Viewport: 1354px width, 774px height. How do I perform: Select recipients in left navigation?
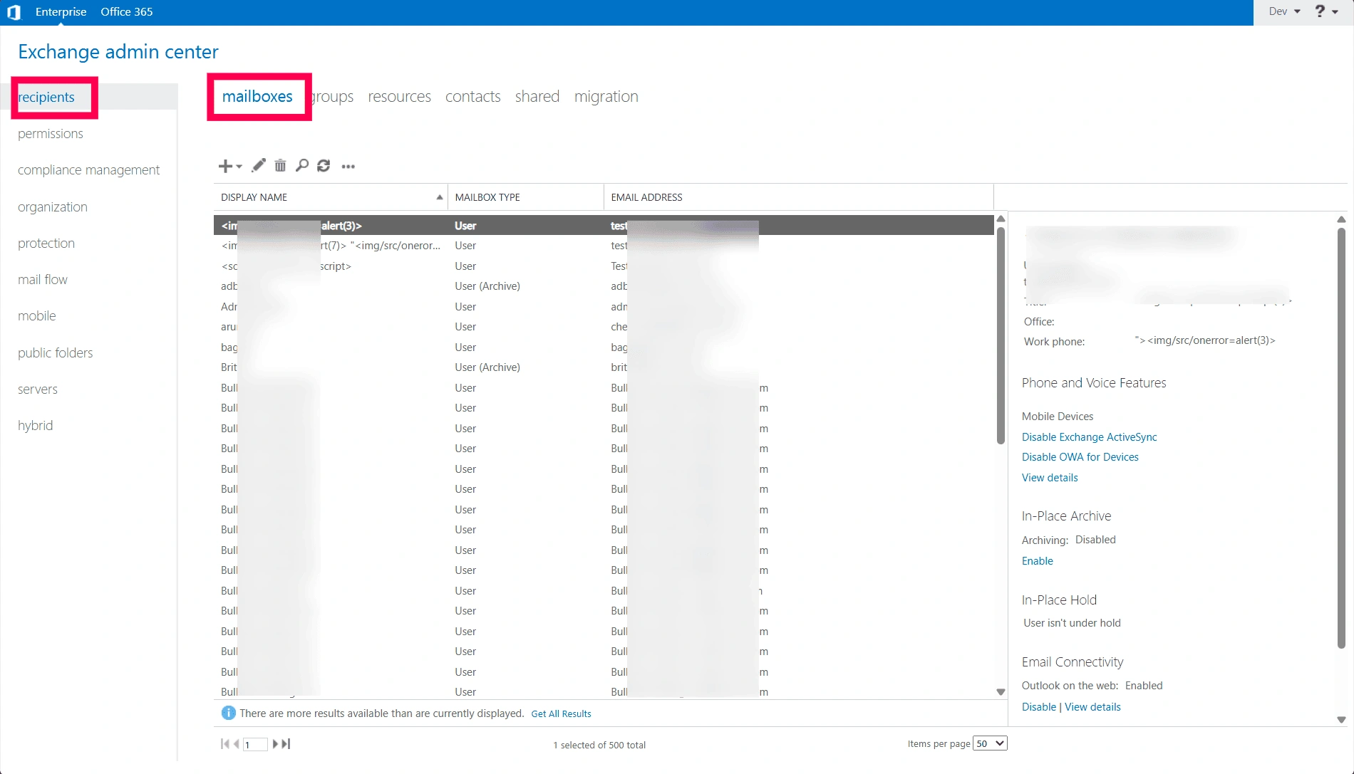click(x=46, y=98)
